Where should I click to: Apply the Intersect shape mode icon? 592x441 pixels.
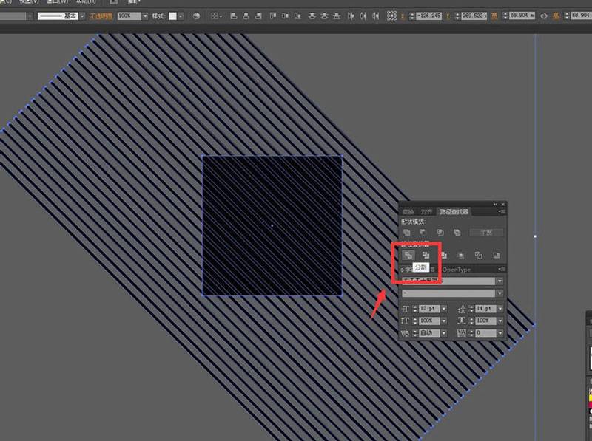pos(440,232)
